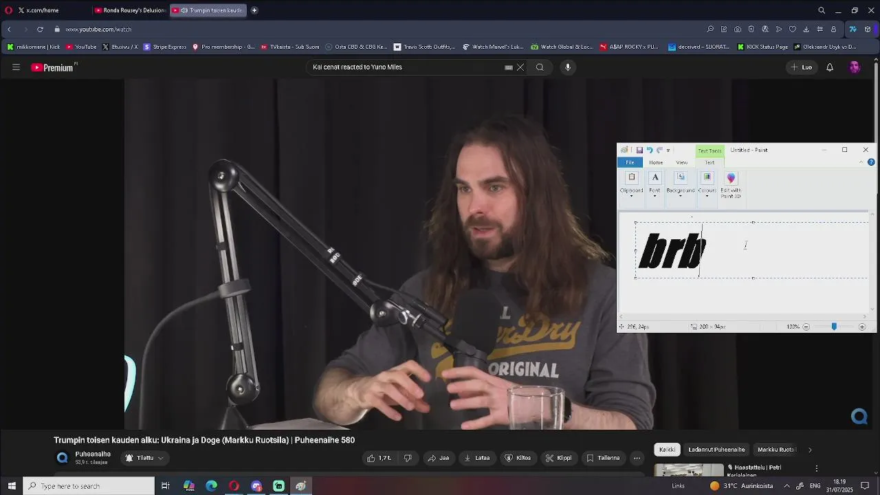Click the browser address bar URL
880x495 pixels.
coord(98,30)
